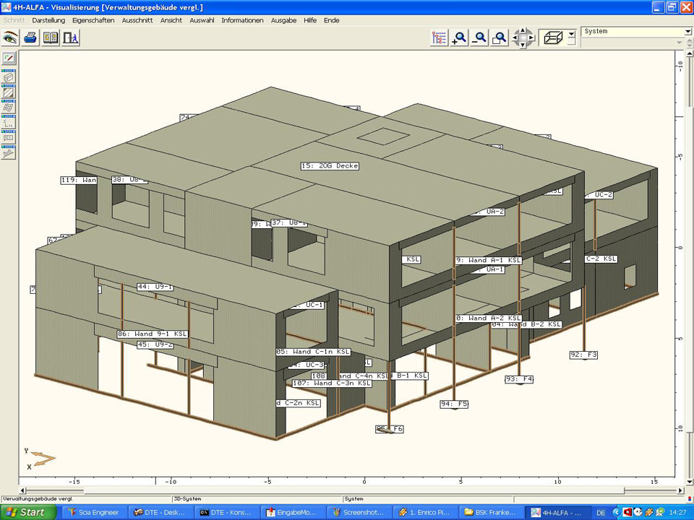Select the zoom window magnifier tool
This screenshot has width=694, height=520.
pyautogui.click(x=500, y=38)
